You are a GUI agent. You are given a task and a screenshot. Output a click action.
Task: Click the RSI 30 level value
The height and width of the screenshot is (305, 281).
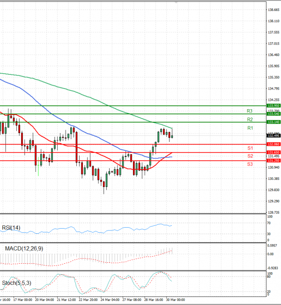[x=269, y=234]
